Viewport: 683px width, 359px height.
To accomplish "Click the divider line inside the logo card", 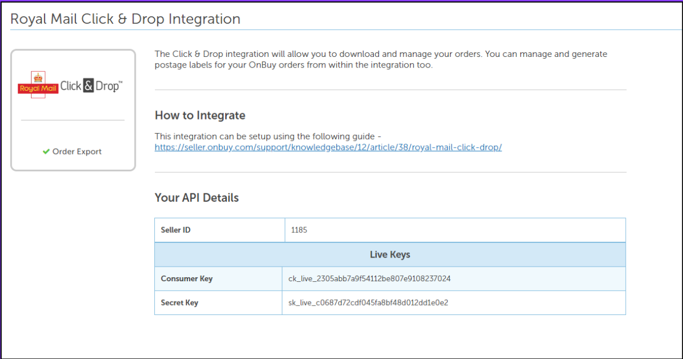I will [73, 120].
